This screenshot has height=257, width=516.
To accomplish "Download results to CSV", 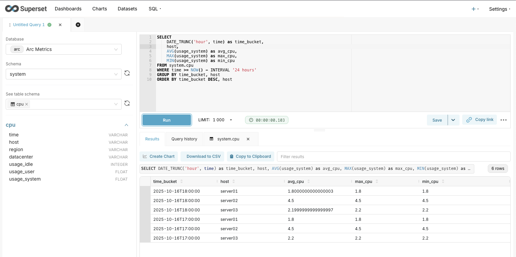I will pyautogui.click(x=202, y=156).
